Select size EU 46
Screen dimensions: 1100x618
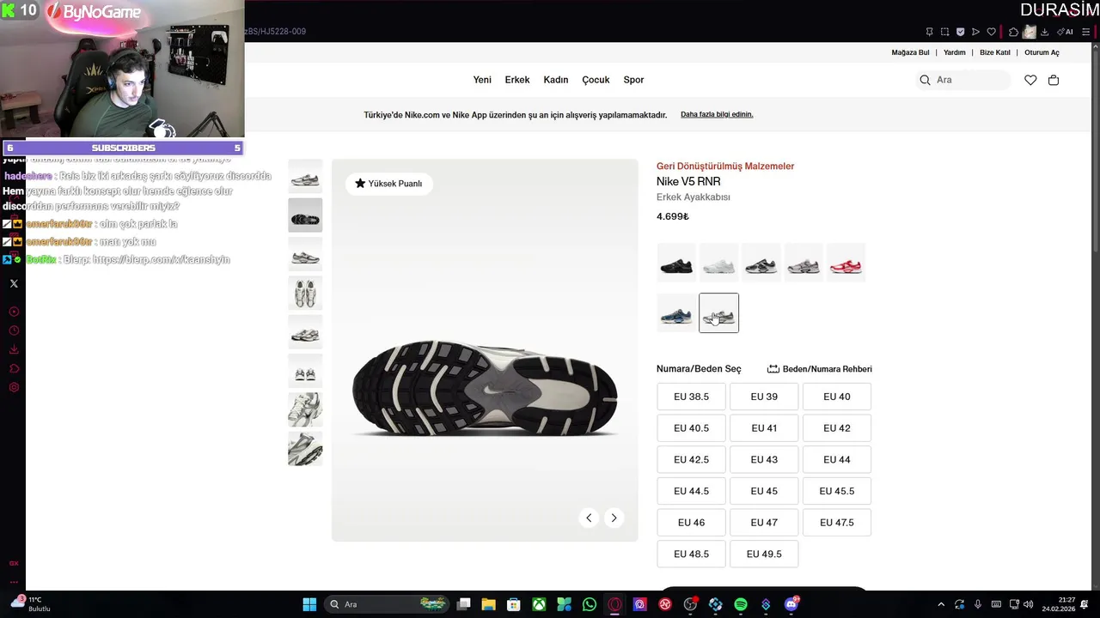click(x=691, y=522)
